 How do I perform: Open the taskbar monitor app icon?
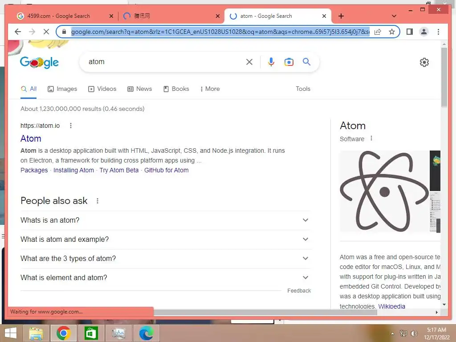pyautogui.click(x=118, y=333)
